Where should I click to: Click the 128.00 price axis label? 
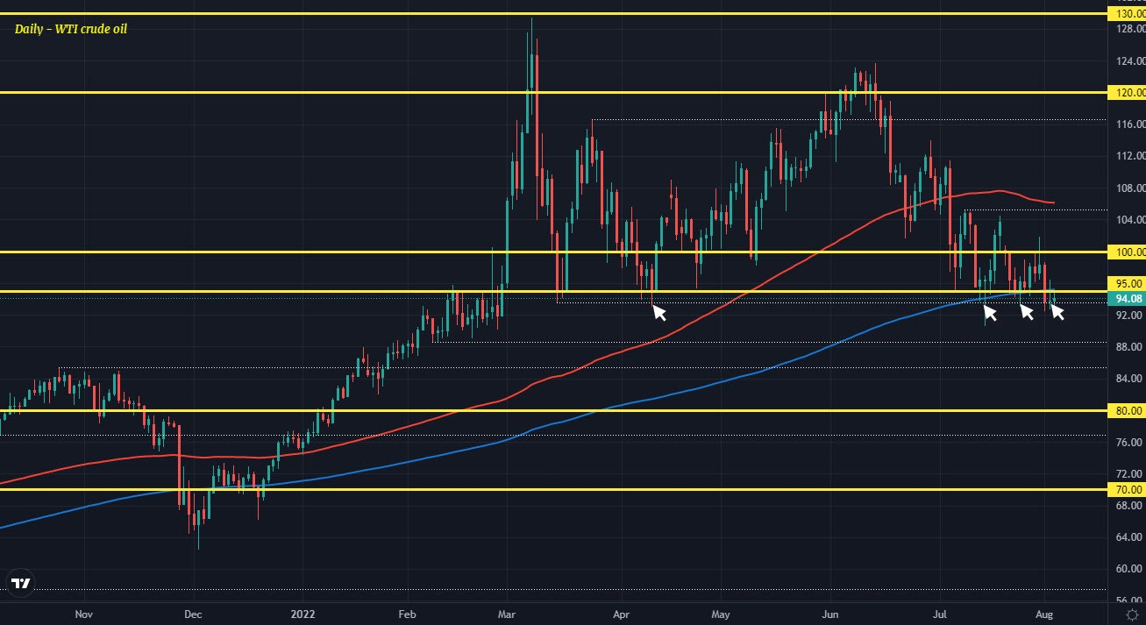click(x=1128, y=29)
